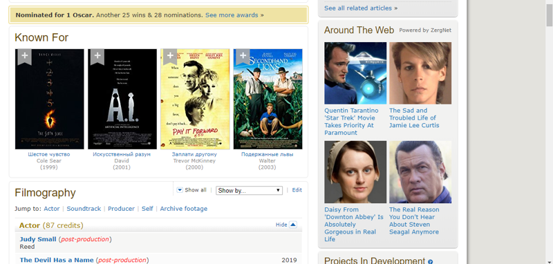
Task: Open See more awards link
Action: click(x=232, y=15)
